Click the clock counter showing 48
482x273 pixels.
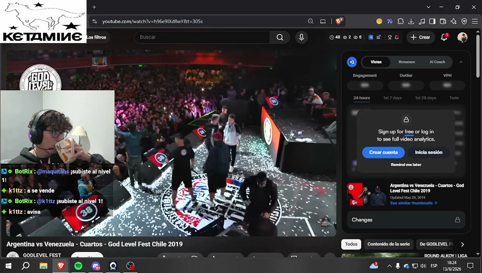[335, 37]
